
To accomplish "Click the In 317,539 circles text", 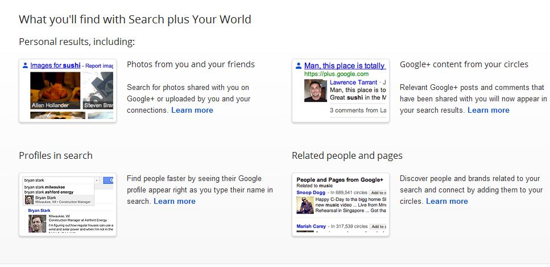I will click(349, 226).
